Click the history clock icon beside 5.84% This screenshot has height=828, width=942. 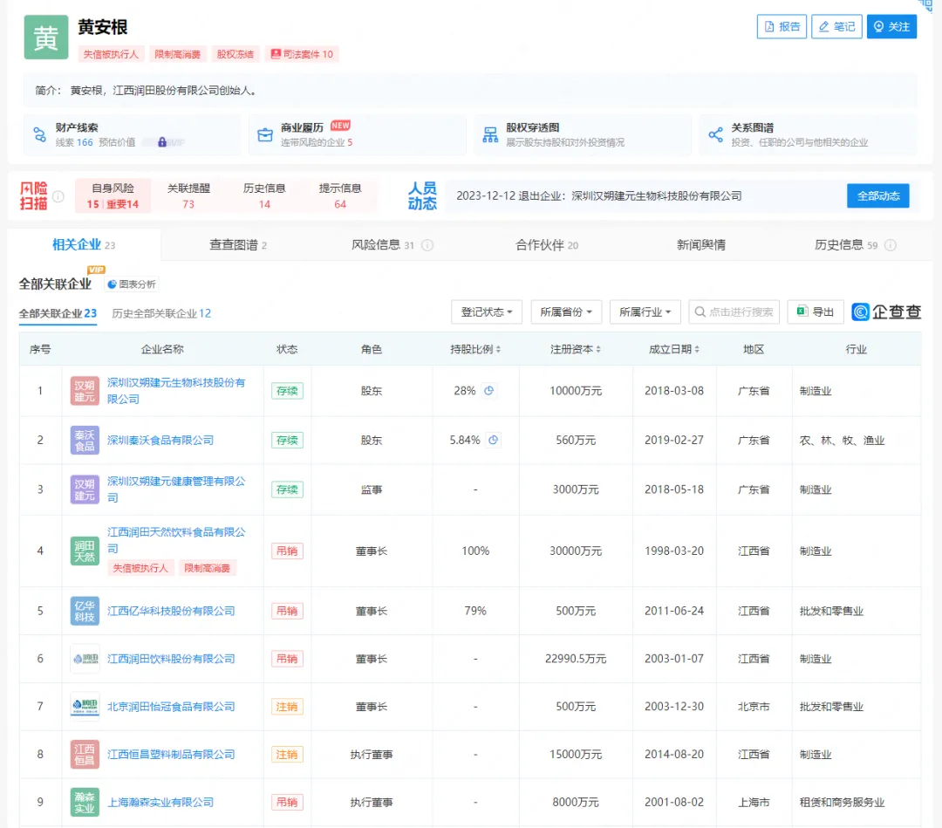493,440
